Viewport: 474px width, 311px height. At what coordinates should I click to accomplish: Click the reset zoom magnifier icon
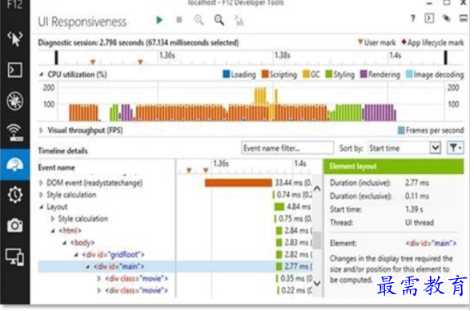click(x=219, y=20)
